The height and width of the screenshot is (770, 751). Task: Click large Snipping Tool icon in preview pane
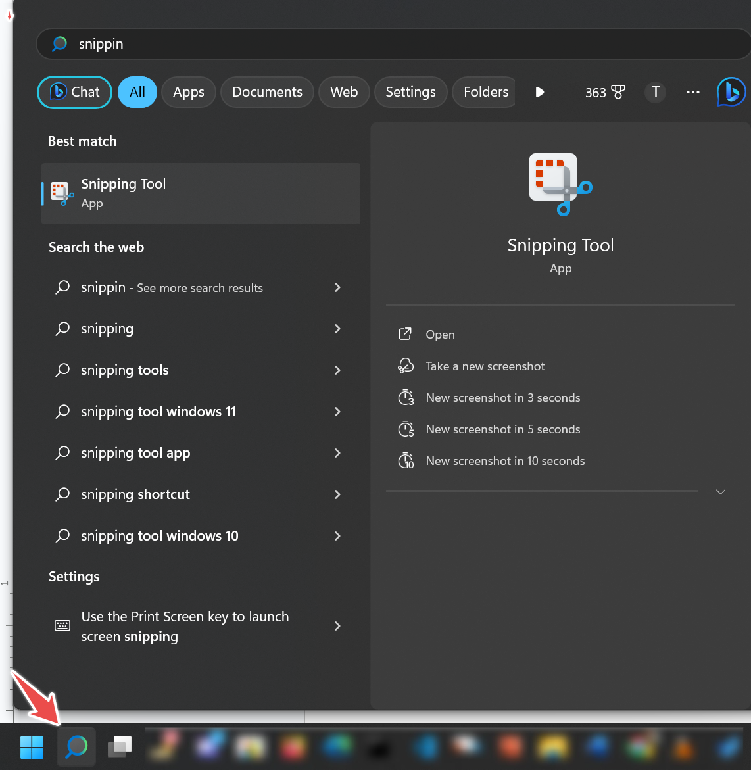coord(560,184)
